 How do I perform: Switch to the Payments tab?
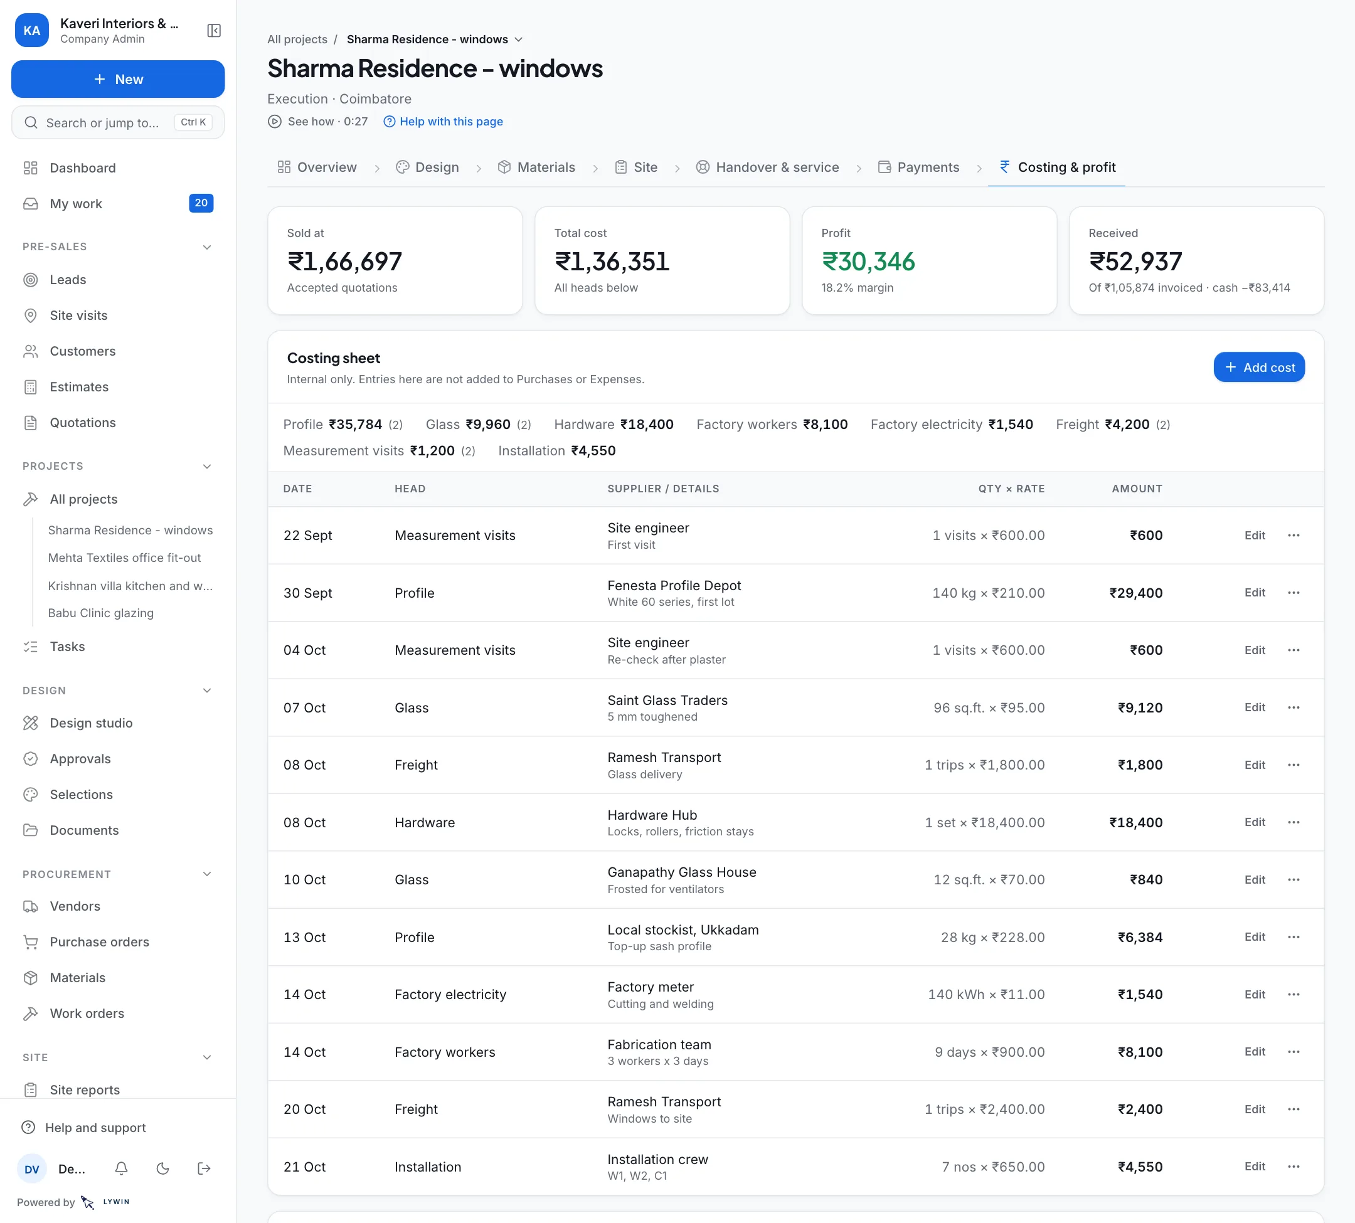(x=919, y=167)
